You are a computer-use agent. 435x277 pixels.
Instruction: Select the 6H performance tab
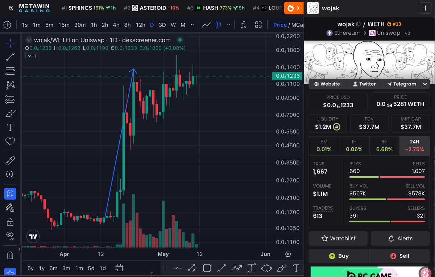[x=384, y=146]
